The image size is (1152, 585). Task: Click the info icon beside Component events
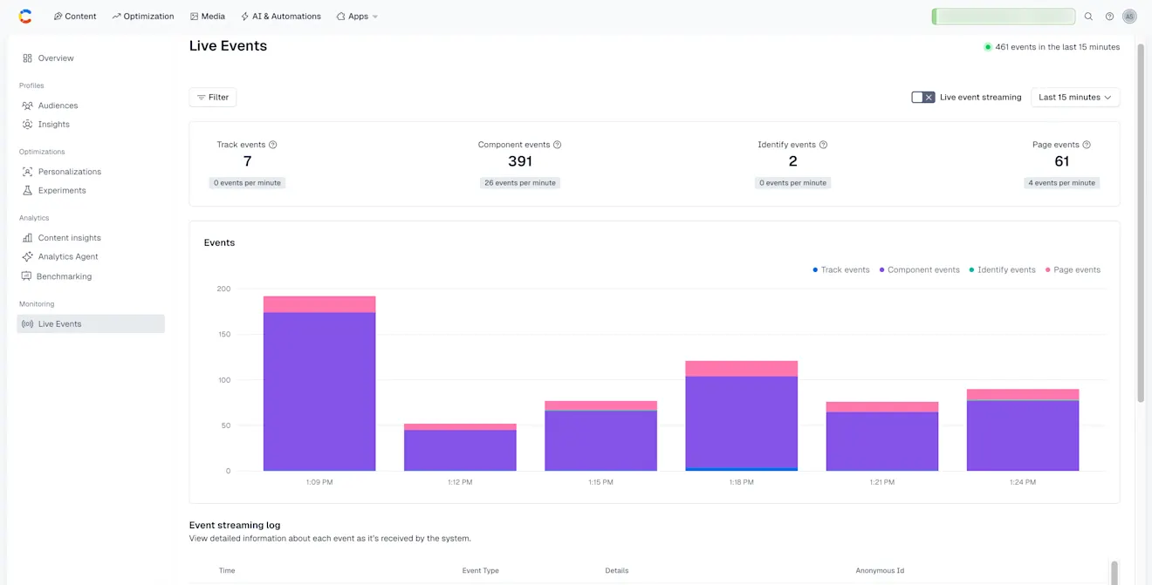[558, 145]
